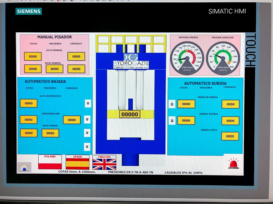Screen dimensions: 273x204
Task: Edit Aproximacion caudales value
Action: [72, 120]
